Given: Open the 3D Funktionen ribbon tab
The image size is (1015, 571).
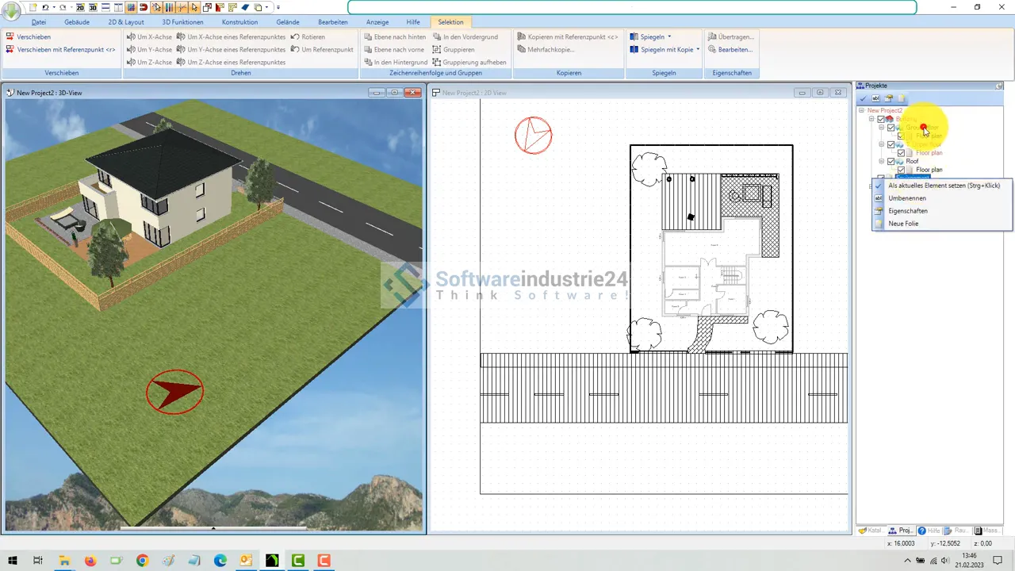Looking at the screenshot, I should pos(182,22).
